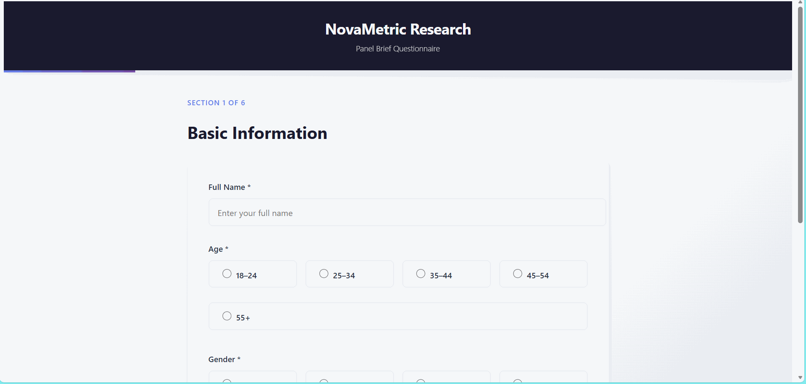Click the Full Name field label
Image resolution: width=806 pixels, height=384 pixels.
pos(229,187)
